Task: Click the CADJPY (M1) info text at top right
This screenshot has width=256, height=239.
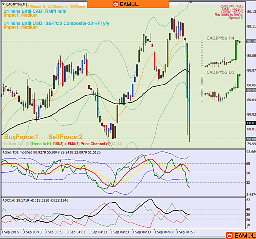Action: pos(231,6)
